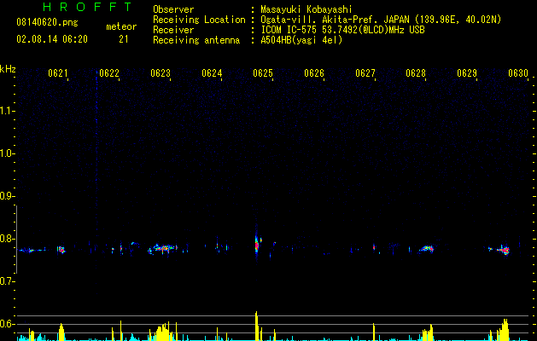Viewport: 537px width, 341px height.
Task: Click the meteor label
Action: [121, 26]
